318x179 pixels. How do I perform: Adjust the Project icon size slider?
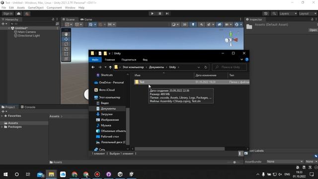[x=235, y=162]
